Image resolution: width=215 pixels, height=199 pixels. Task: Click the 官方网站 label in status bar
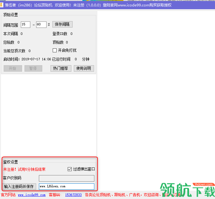tap(8, 195)
